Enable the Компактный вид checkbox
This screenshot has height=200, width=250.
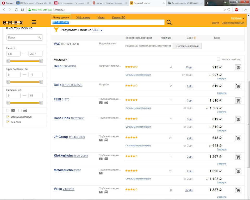[x=218, y=59]
